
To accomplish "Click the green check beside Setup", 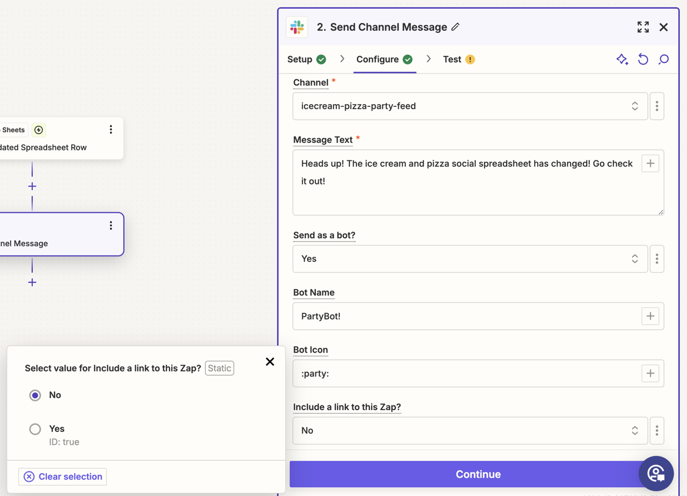I will tap(321, 59).
